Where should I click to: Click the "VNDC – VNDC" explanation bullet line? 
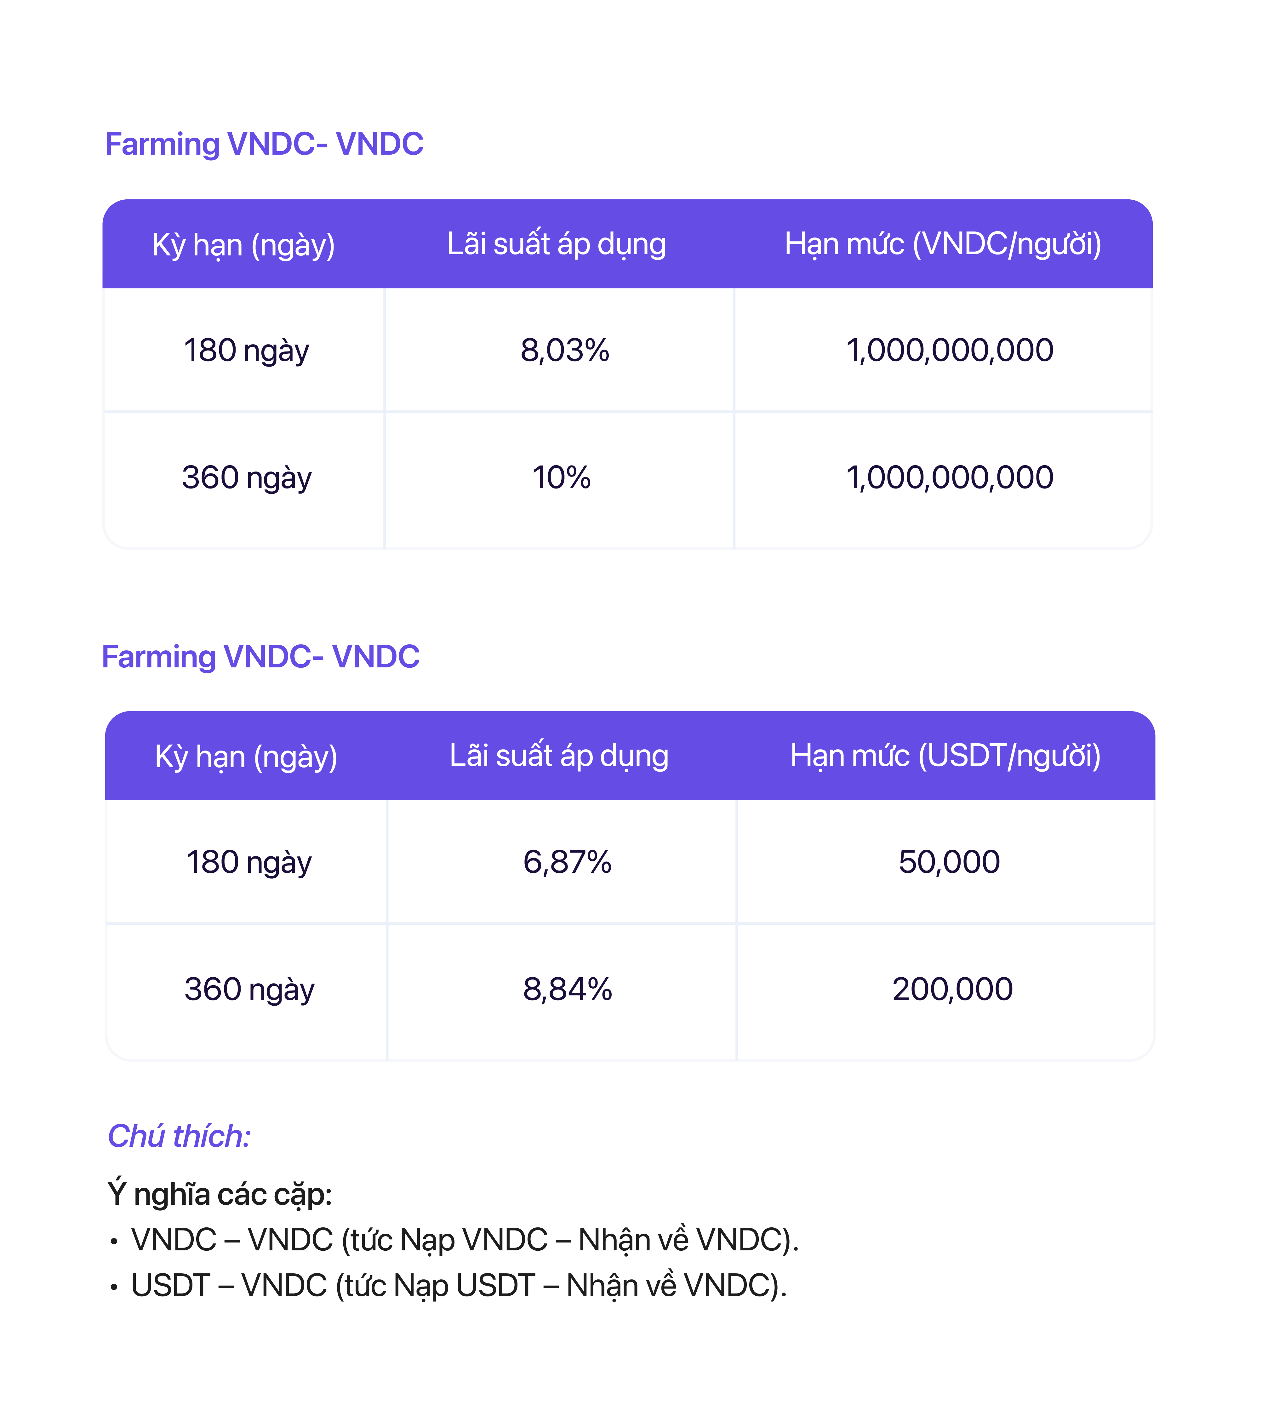click(465, 1240)
